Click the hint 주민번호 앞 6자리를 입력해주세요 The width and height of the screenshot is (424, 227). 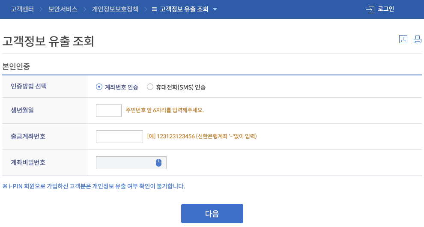pos(165,110)
